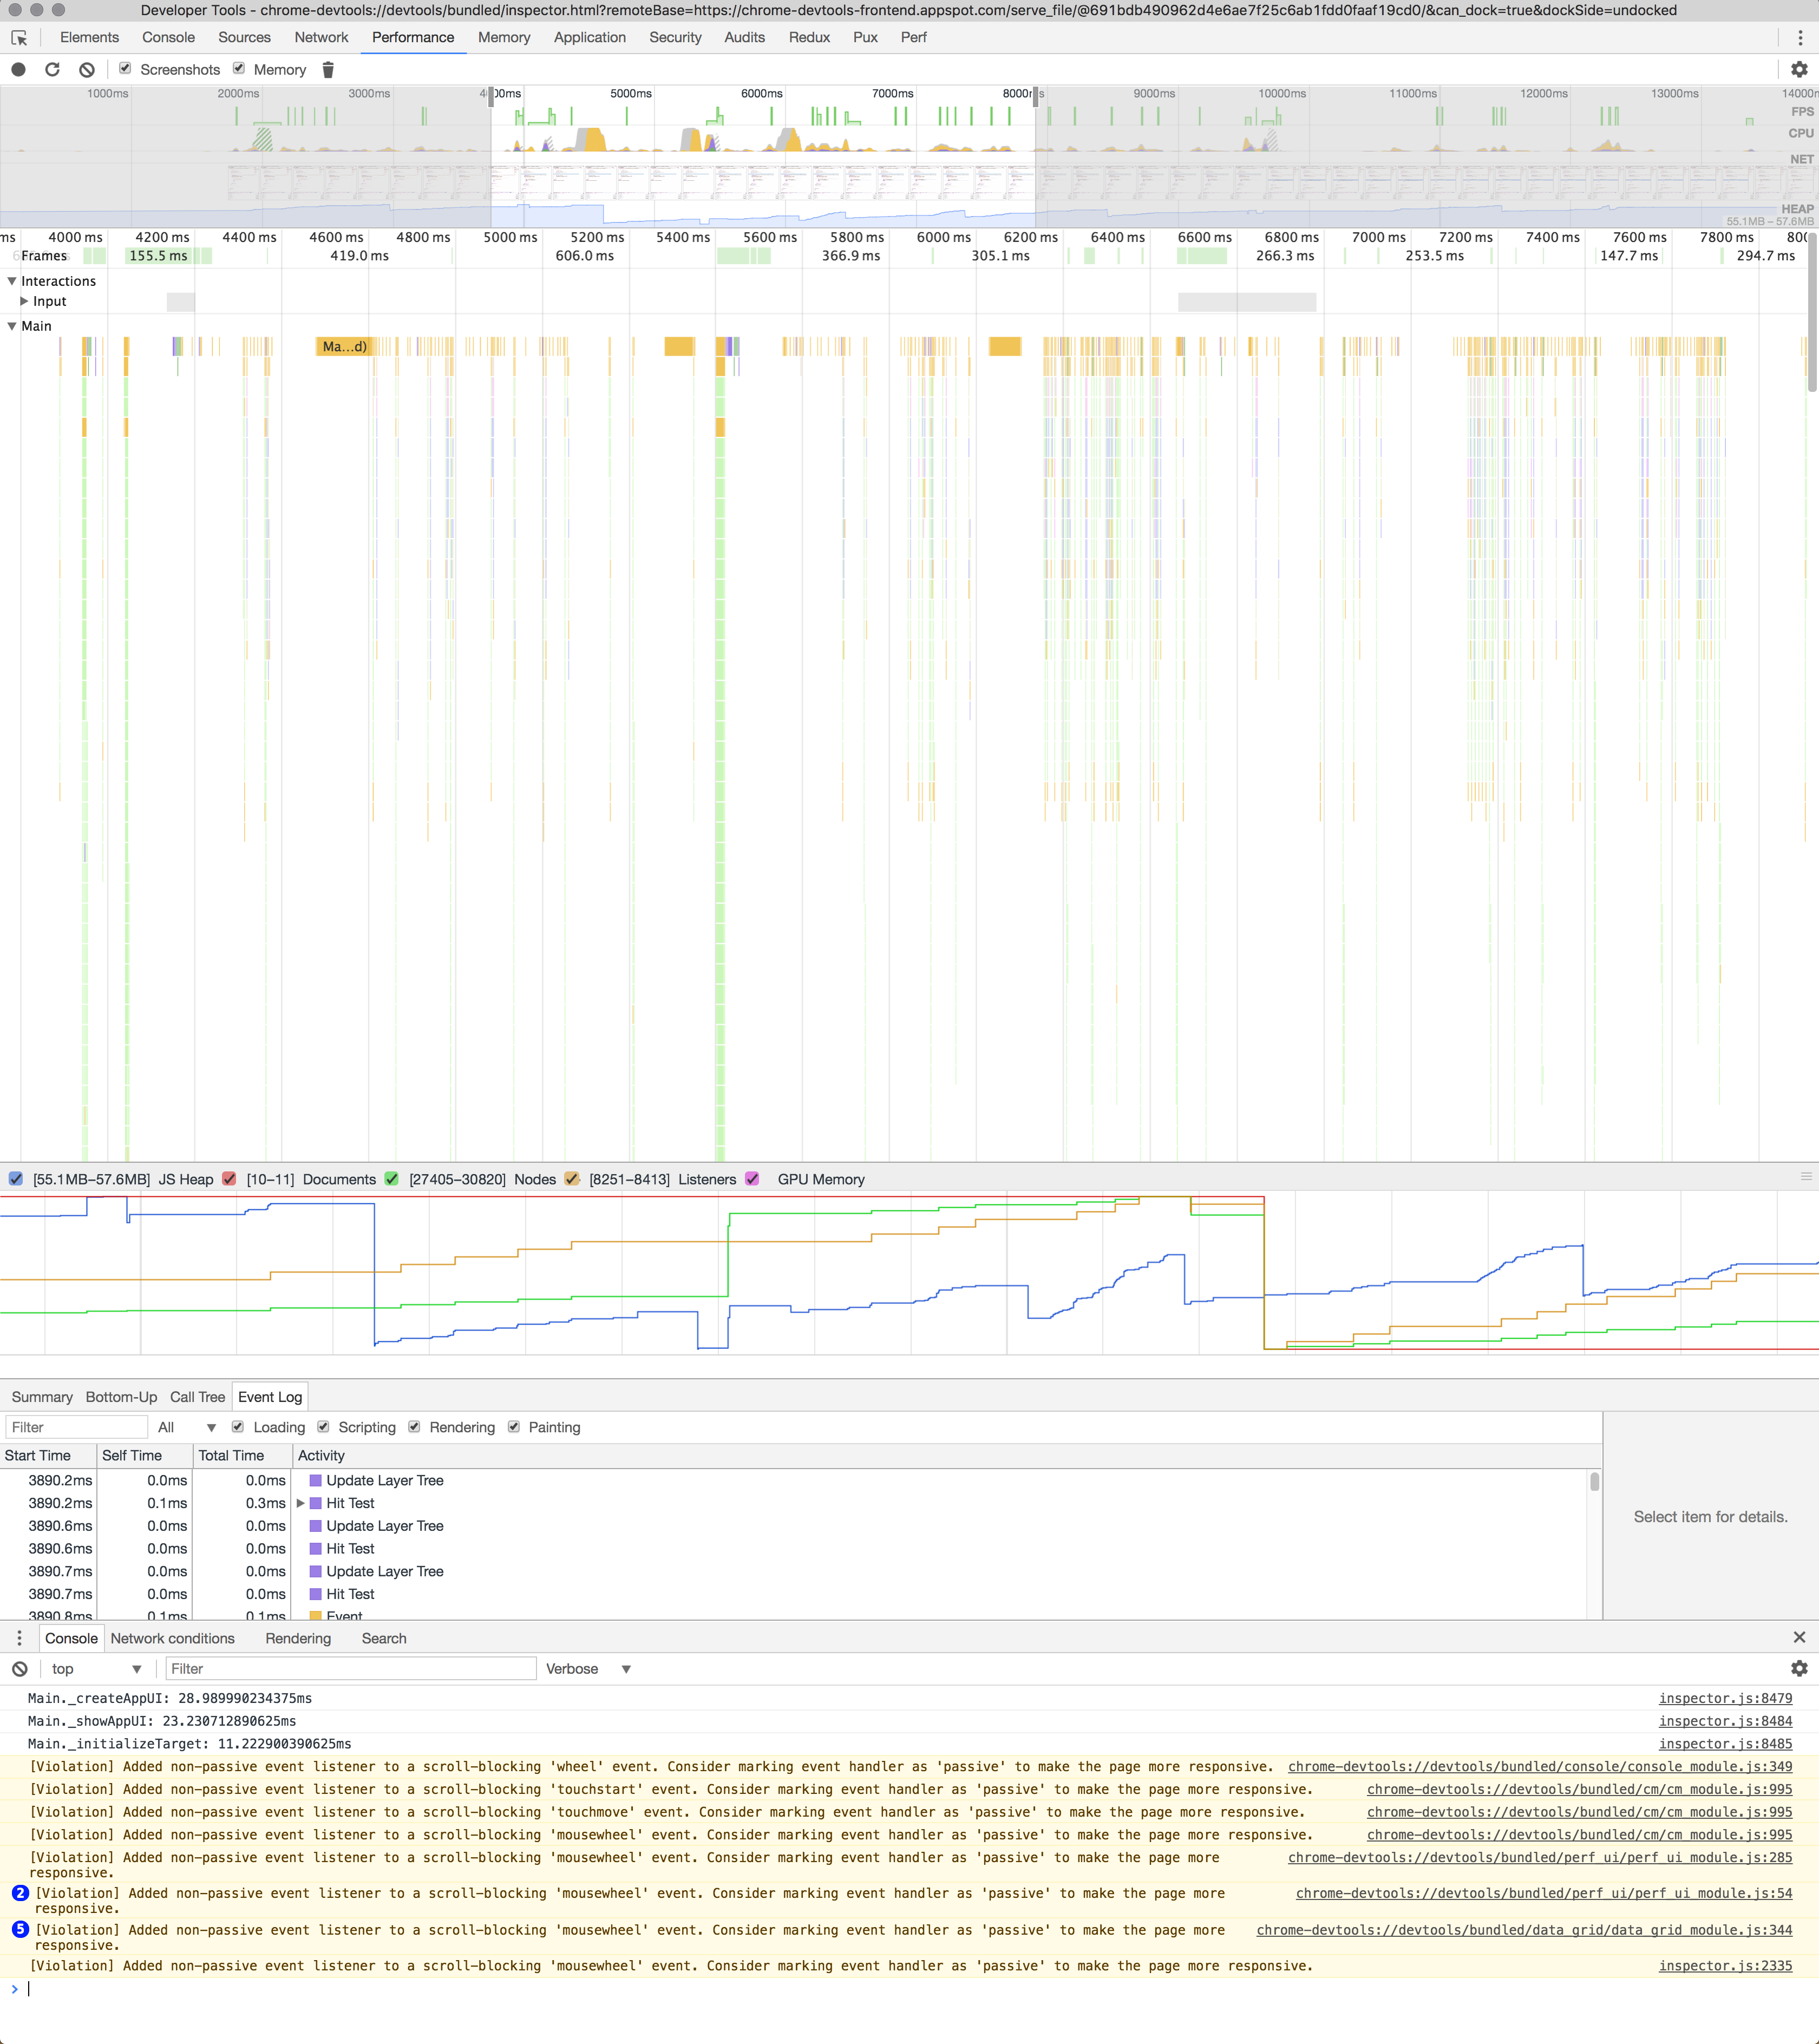This screenshot has width=1819, height=2044.
Task: Expand the Hit Test event log entry
Action: 301,1503
